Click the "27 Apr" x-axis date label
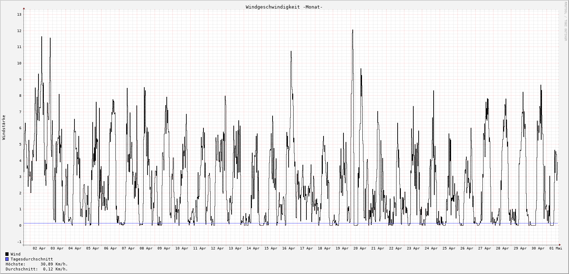Screen dimensions: 569x274 (485, 248)
